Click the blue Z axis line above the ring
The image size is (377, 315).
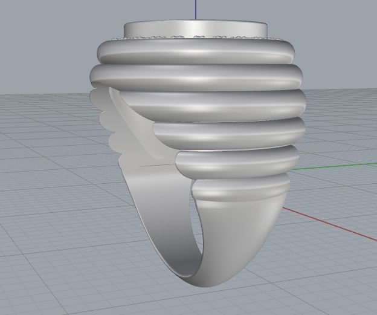coord(196,10)
